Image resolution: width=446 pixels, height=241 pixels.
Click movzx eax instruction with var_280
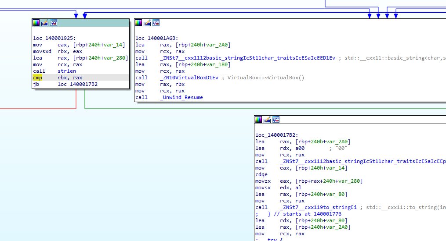click(x=309, y=181)
